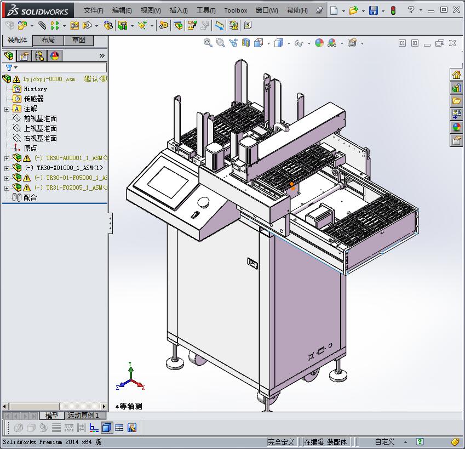This screenshot has width=465, height=449.
Task: Select the Zoom to Fit tool
Action: 209,43
